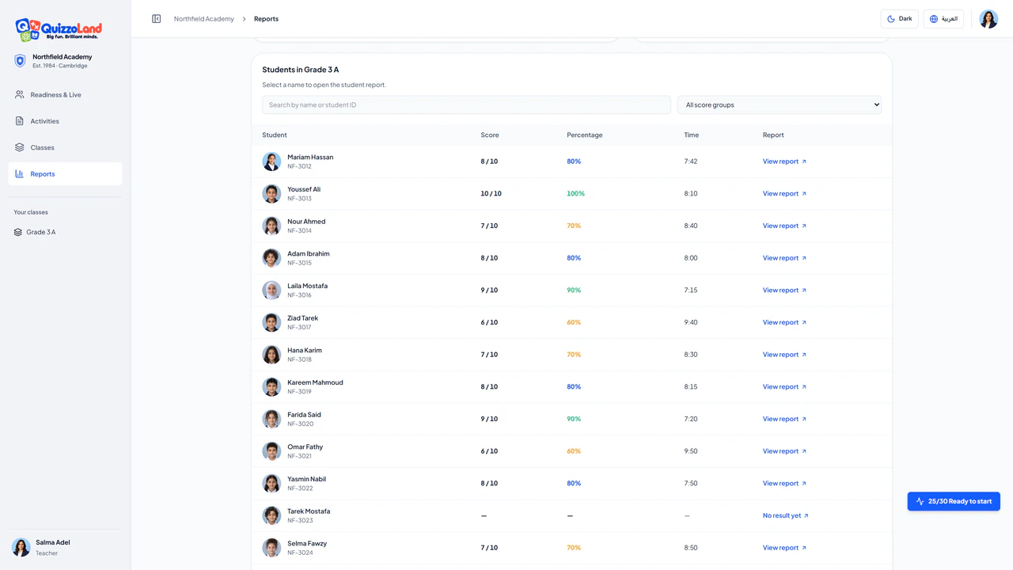View report for Adam Ibrahim
Screen dimensions: 1013x570
click(x=784, y=258)
